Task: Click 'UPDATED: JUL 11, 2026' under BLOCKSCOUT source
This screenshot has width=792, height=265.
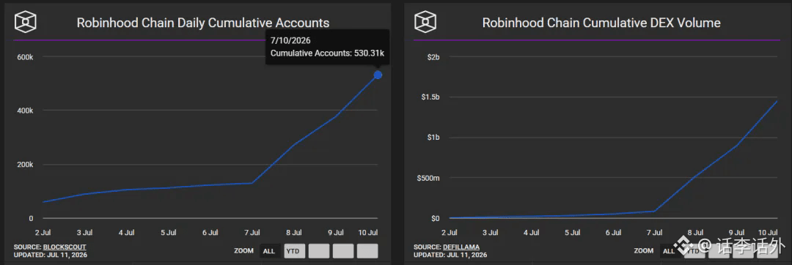Action: [51, 255]
